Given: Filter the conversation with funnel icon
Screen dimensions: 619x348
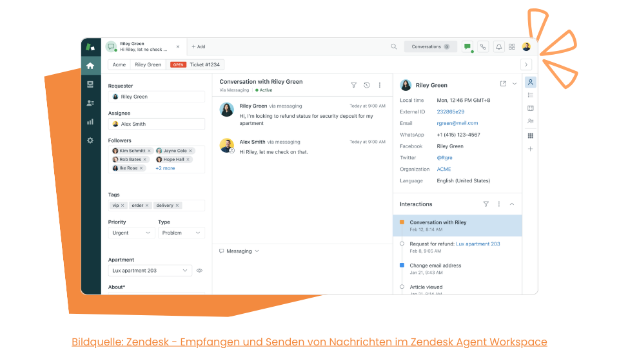Looking at the screenshot, I should [x=354, y=85].
